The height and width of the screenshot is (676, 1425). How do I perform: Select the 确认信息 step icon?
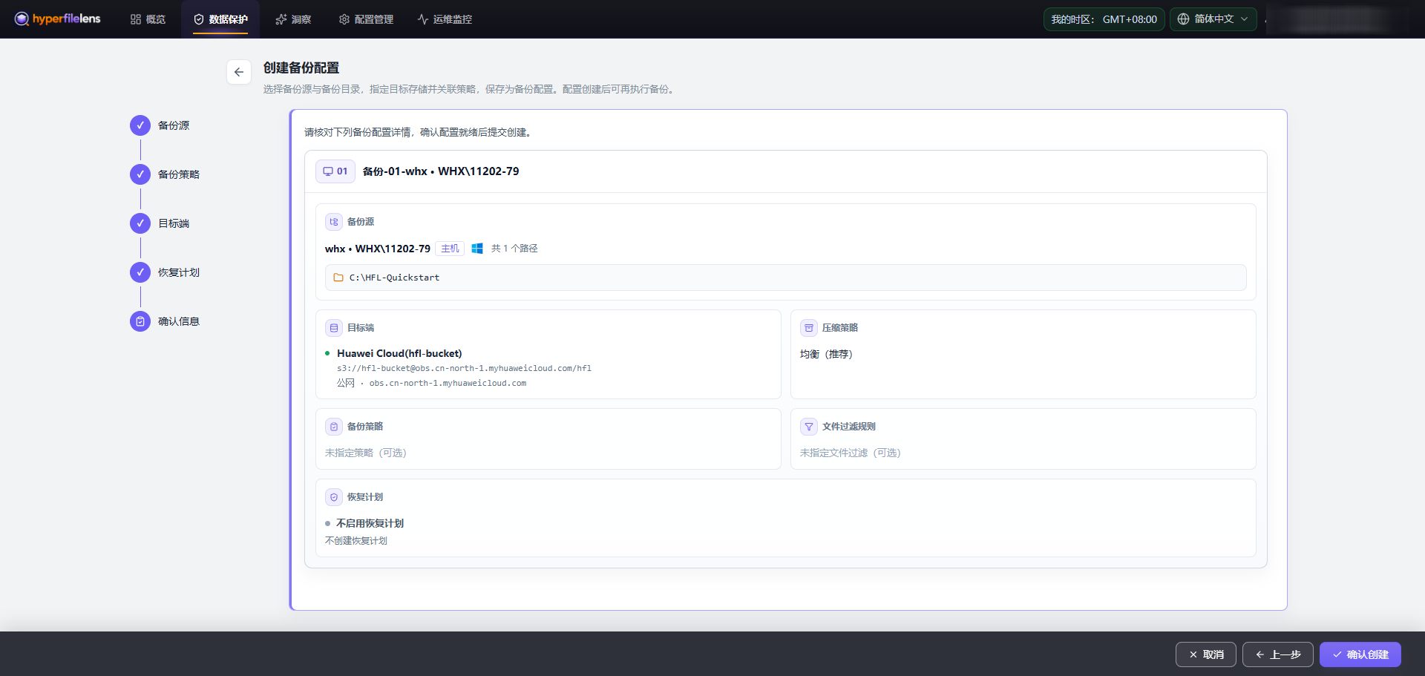pos(140,321)
